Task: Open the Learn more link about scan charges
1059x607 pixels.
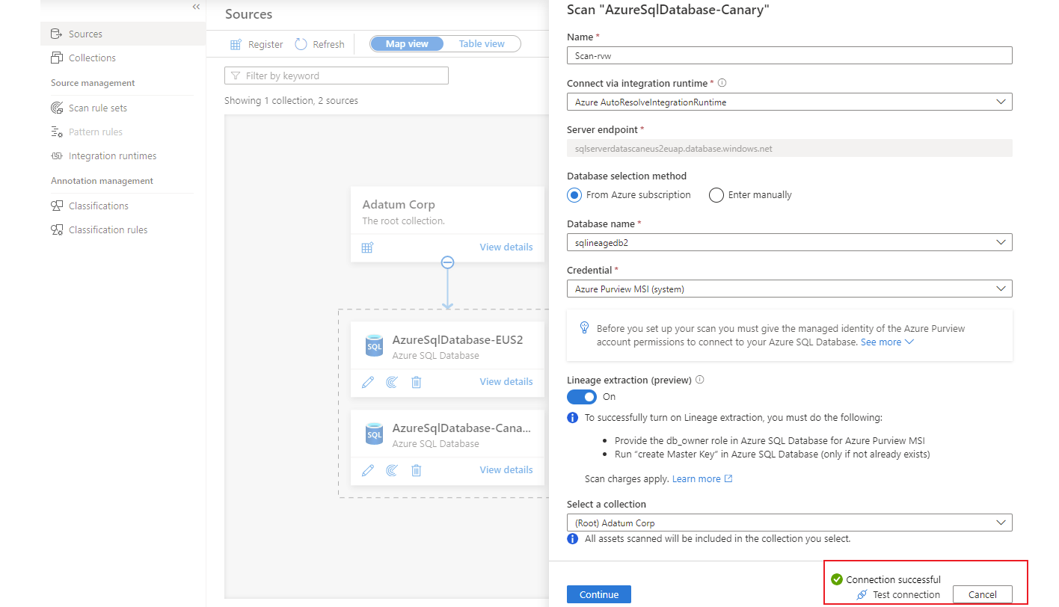Action: (696, 478)
